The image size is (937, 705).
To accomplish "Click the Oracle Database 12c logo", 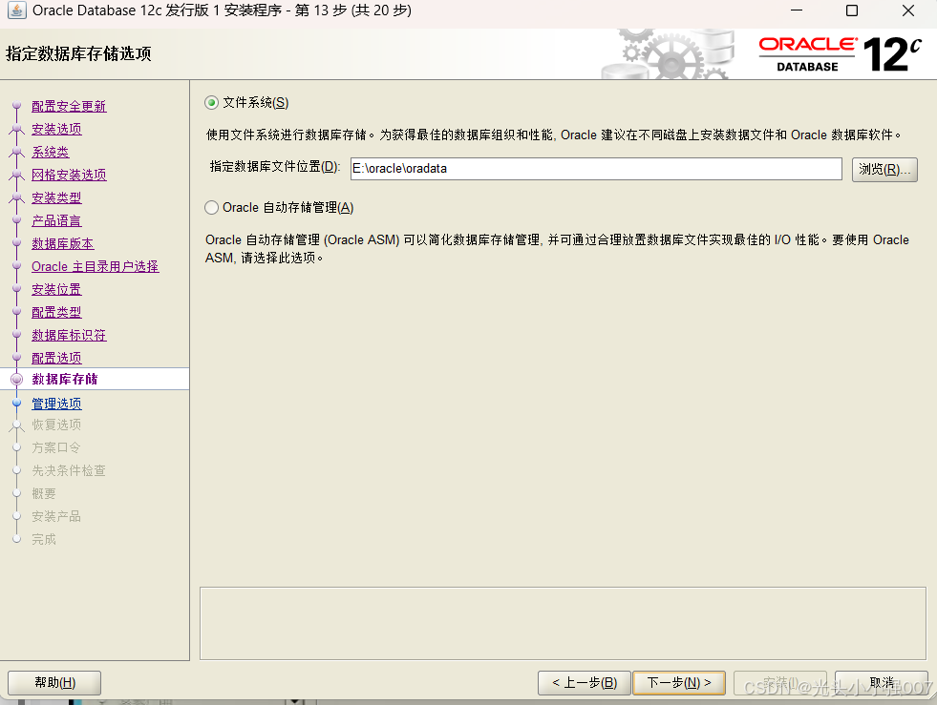I will [841, 54].
